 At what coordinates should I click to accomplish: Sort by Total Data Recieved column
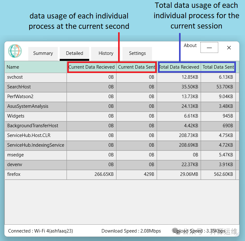pos(179,67)
